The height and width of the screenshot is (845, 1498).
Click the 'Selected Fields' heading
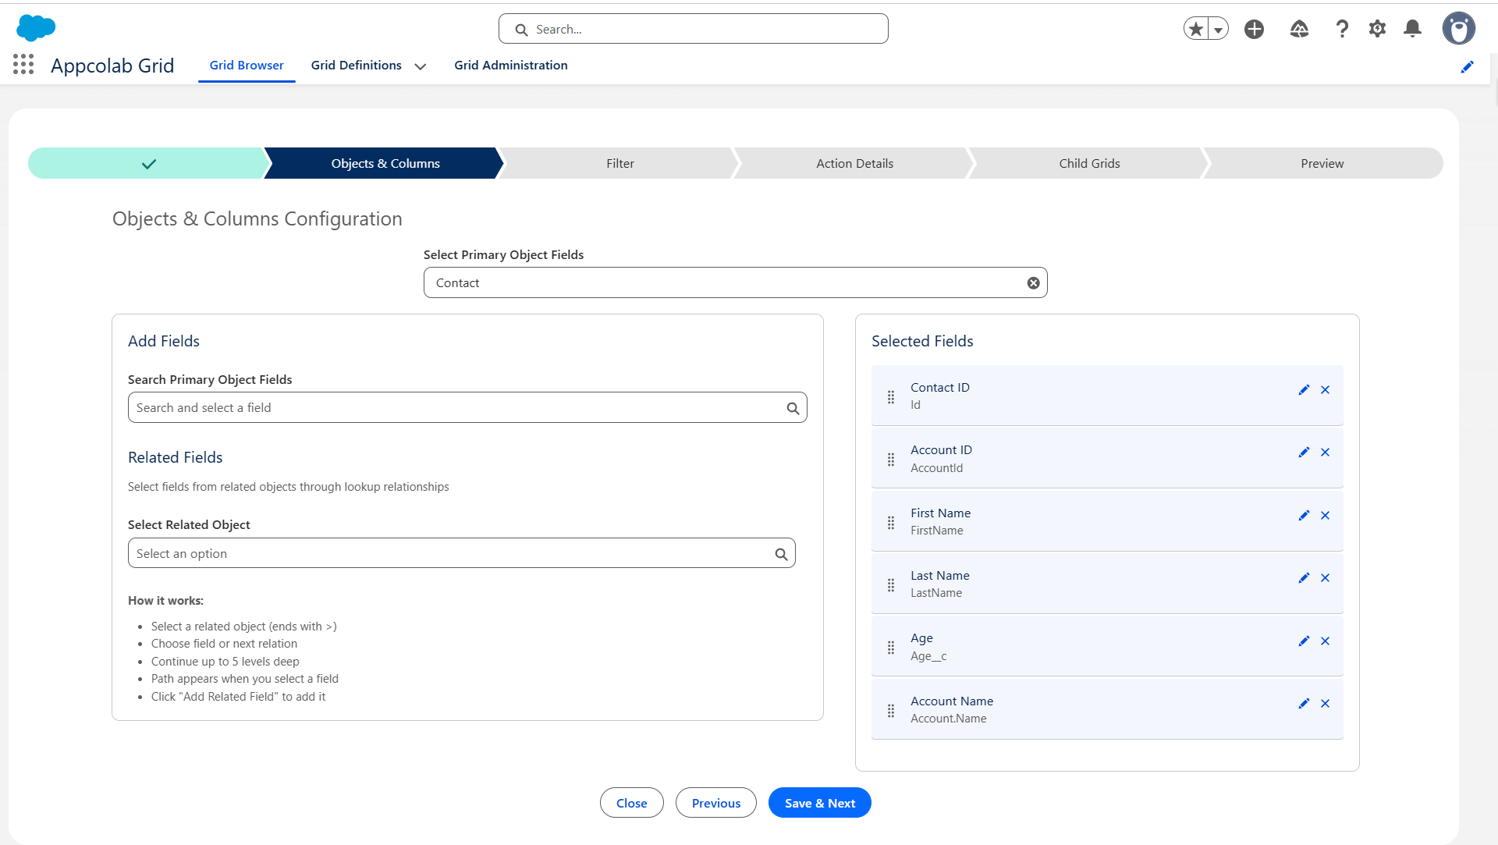tap(922, 341)
